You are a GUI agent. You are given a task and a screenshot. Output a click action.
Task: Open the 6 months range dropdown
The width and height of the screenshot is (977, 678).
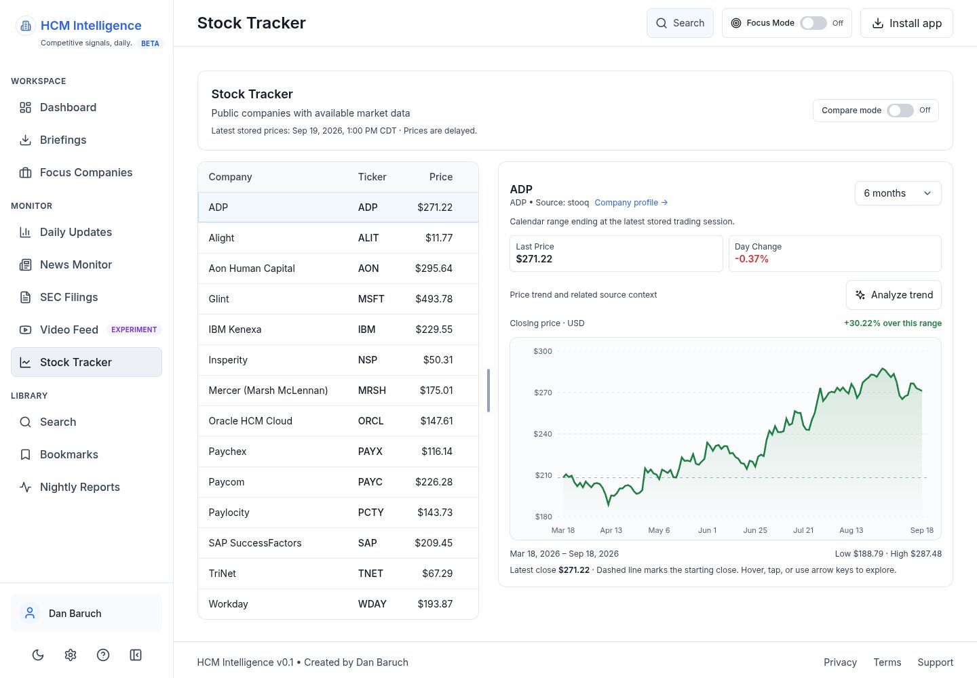point(898,193)
